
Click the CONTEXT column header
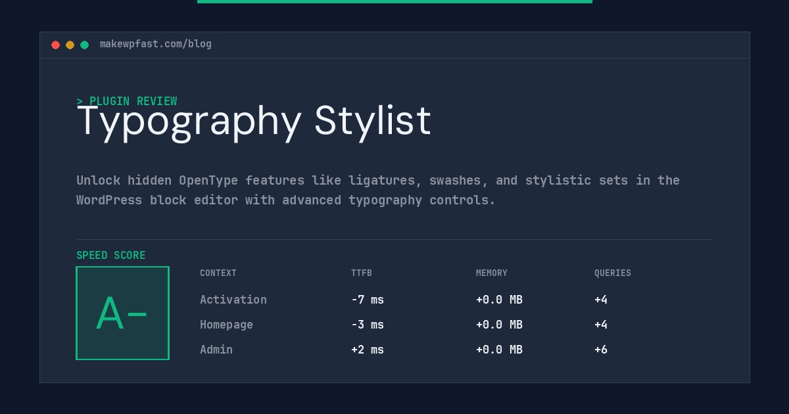pos(218,273)
